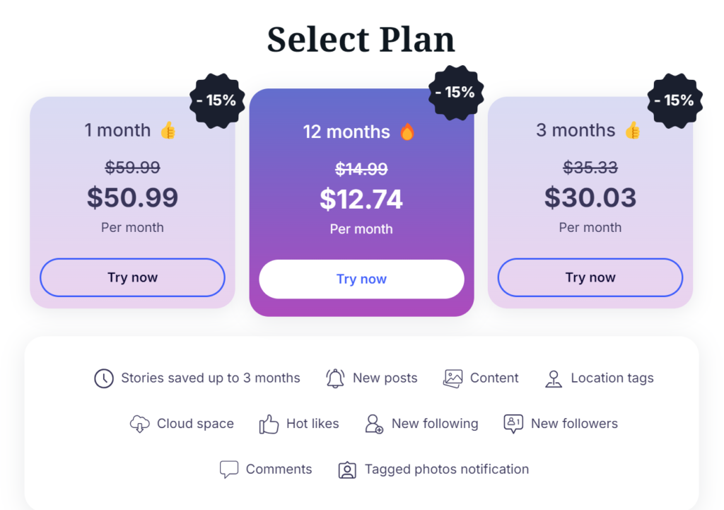Click the -15% badge on the 12 months card
The height and width of the screenshot is (510, 724).
(456, 93)
